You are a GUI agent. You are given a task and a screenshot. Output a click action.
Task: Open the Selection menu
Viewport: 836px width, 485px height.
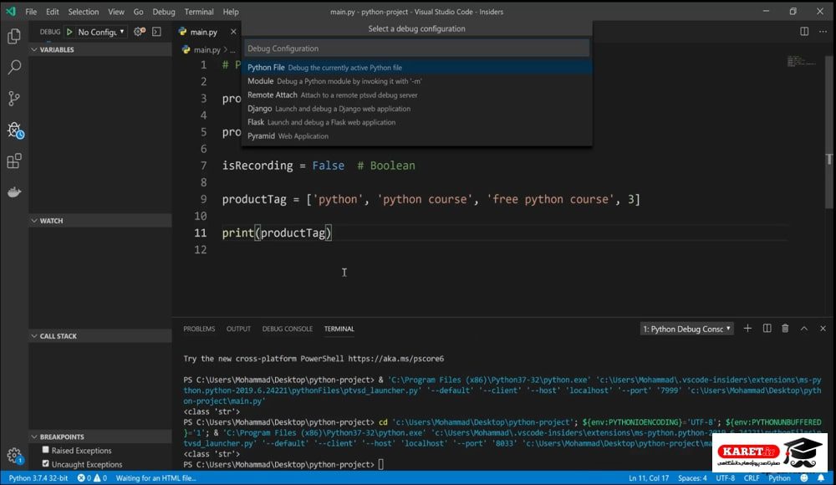coord(83,12)
